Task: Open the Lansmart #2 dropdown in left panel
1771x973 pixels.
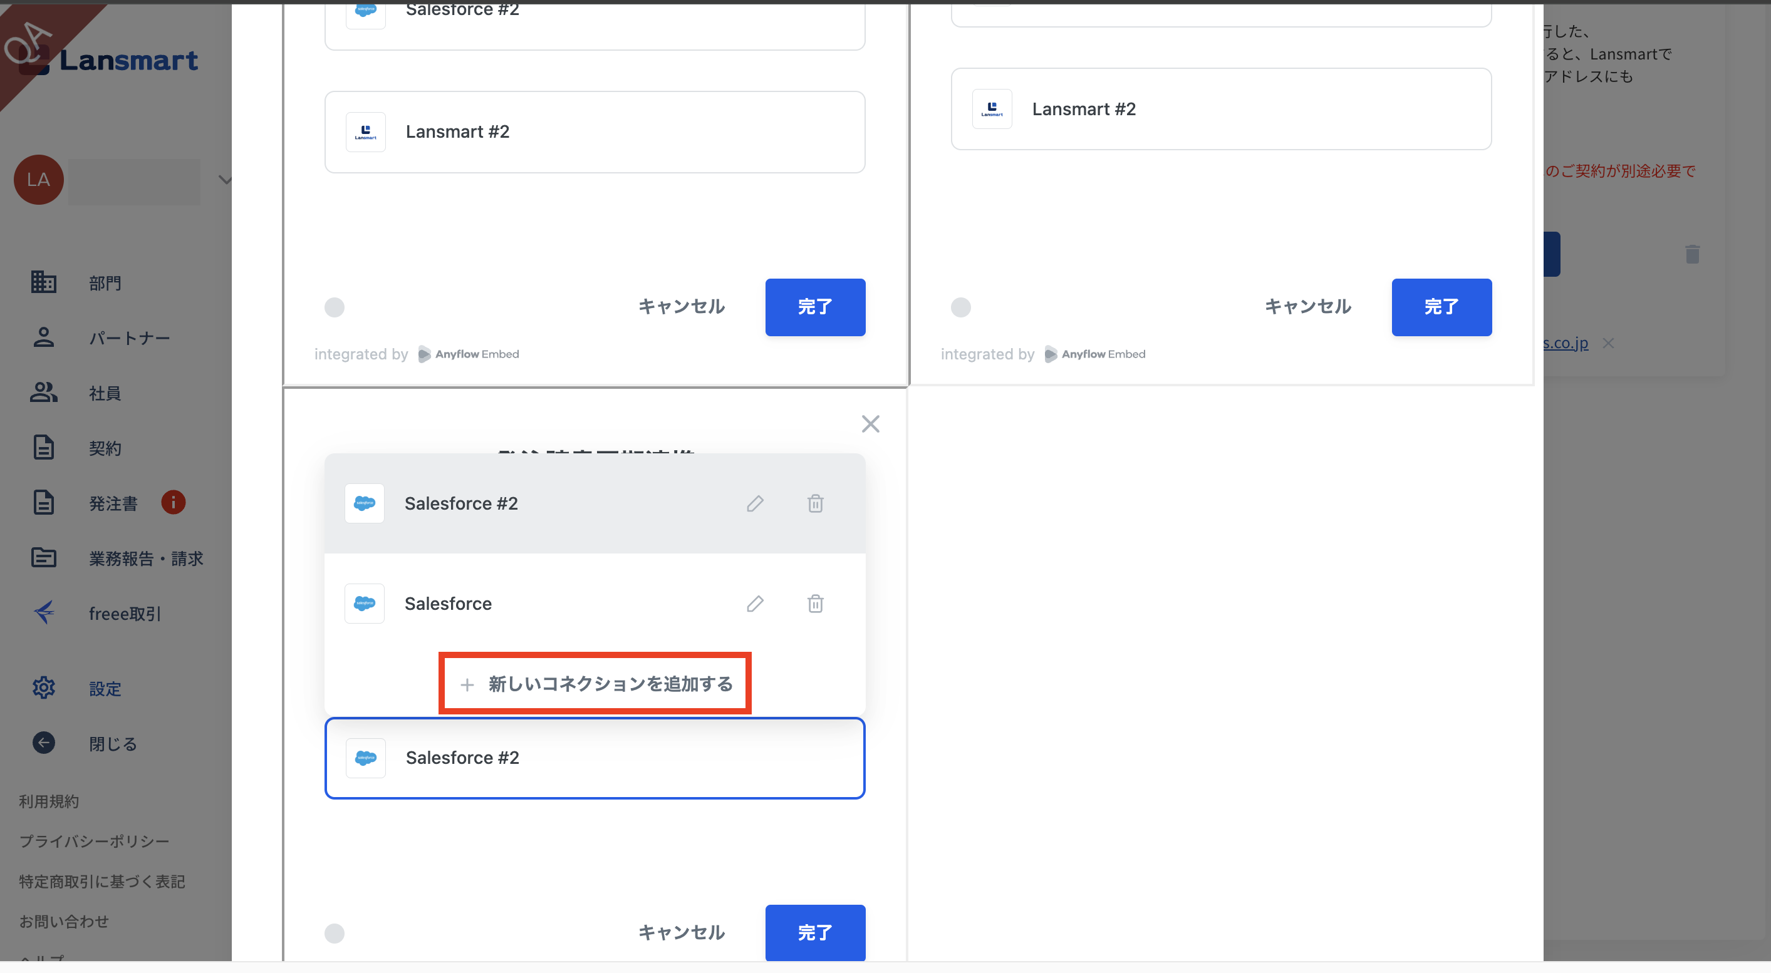Action: [594, 132]
